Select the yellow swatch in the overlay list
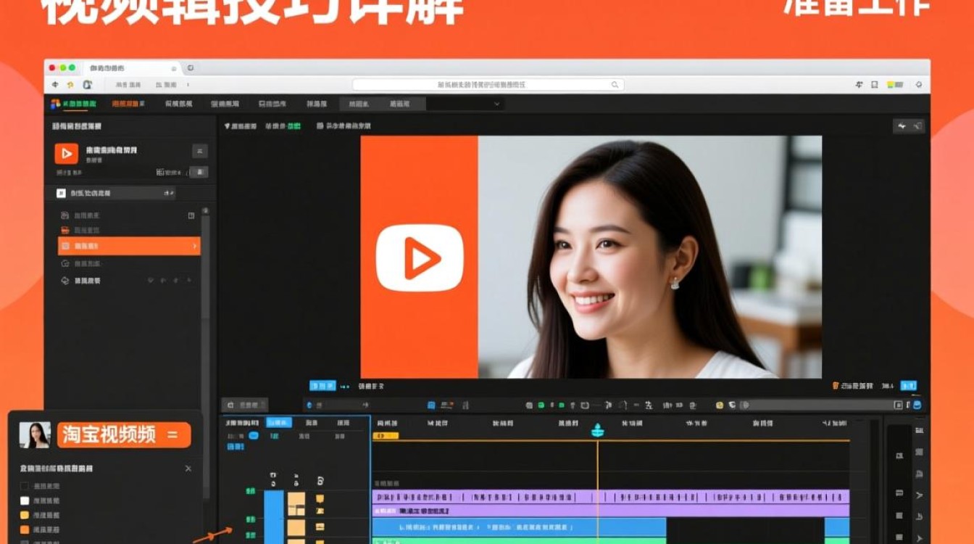974x544 pixels. 25,515
